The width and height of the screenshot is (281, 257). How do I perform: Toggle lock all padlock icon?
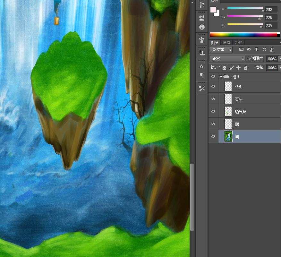(246, 68)
